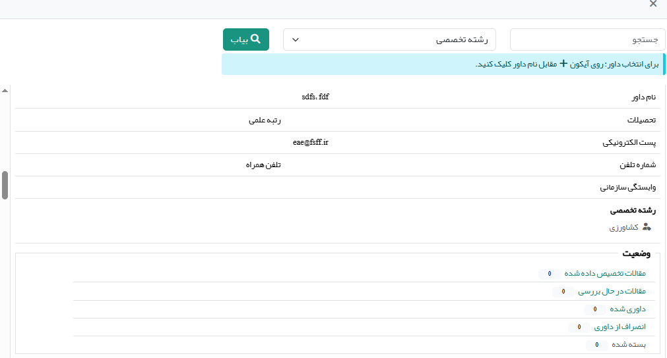The width and height of the screenshot is (667, 358).
Task: Click the count badge beside انصراف از داوری
Action: [x=579, y=327]
